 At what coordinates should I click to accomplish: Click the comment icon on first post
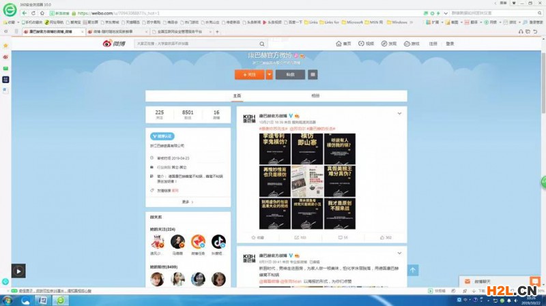[x=343, y=237]
